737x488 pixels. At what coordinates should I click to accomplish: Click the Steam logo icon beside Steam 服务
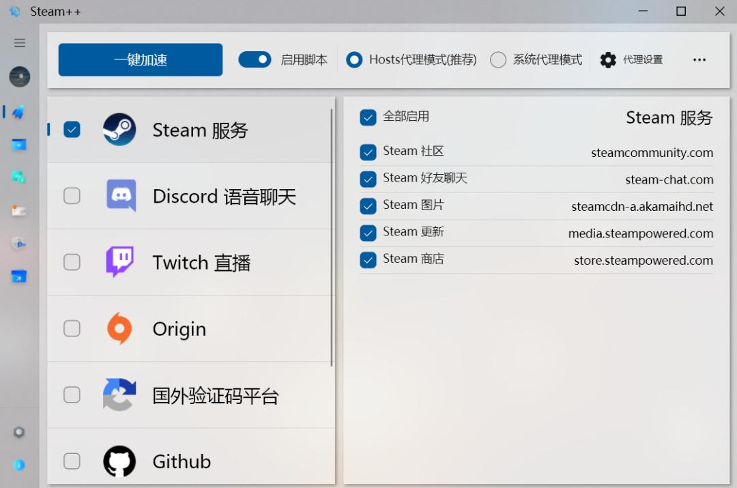click(x=119, y=130)
